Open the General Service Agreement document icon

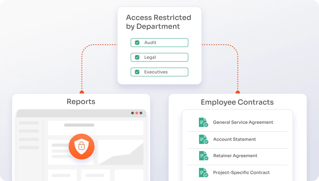coord(203,122)
